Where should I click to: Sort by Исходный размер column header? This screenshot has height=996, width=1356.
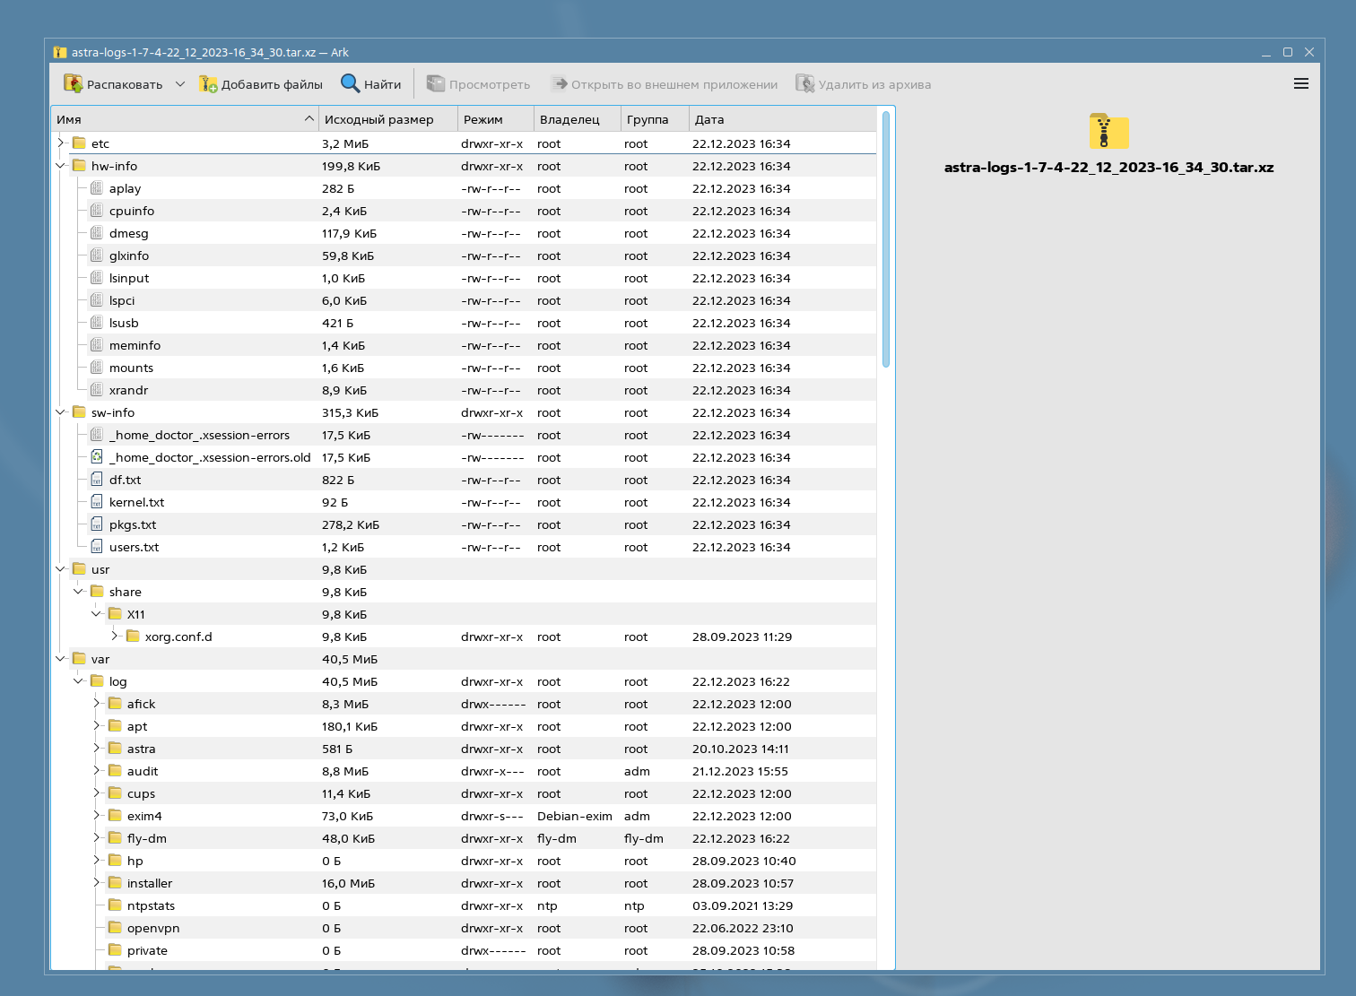387,119
